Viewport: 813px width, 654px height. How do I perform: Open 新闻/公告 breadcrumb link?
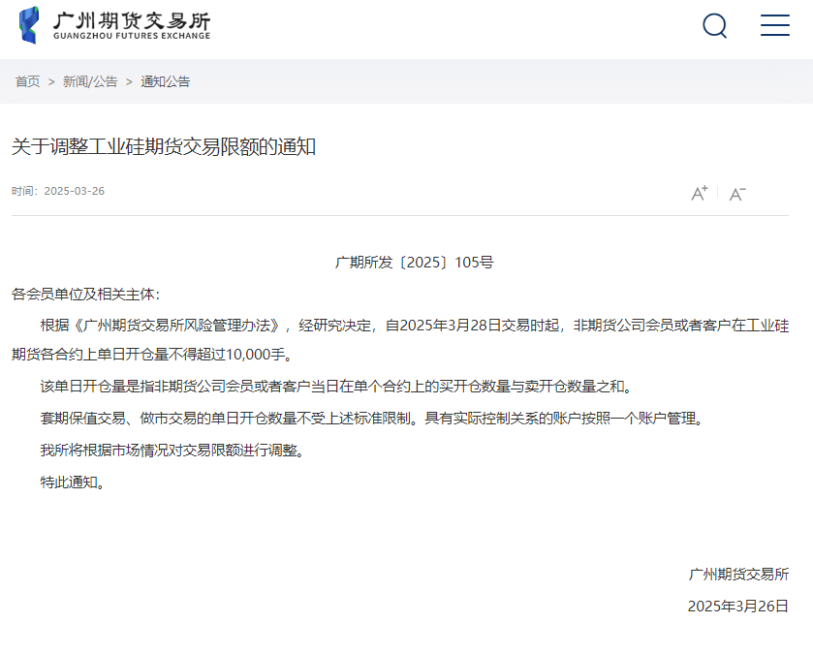click(x=90, y=82)
